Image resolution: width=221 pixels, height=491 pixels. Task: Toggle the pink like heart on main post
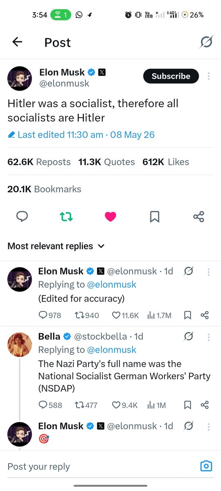pyautogui.click(x=110, y=217)
